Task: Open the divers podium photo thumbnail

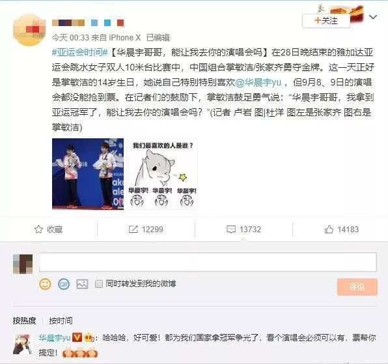Action: click(x=88, y=174)
